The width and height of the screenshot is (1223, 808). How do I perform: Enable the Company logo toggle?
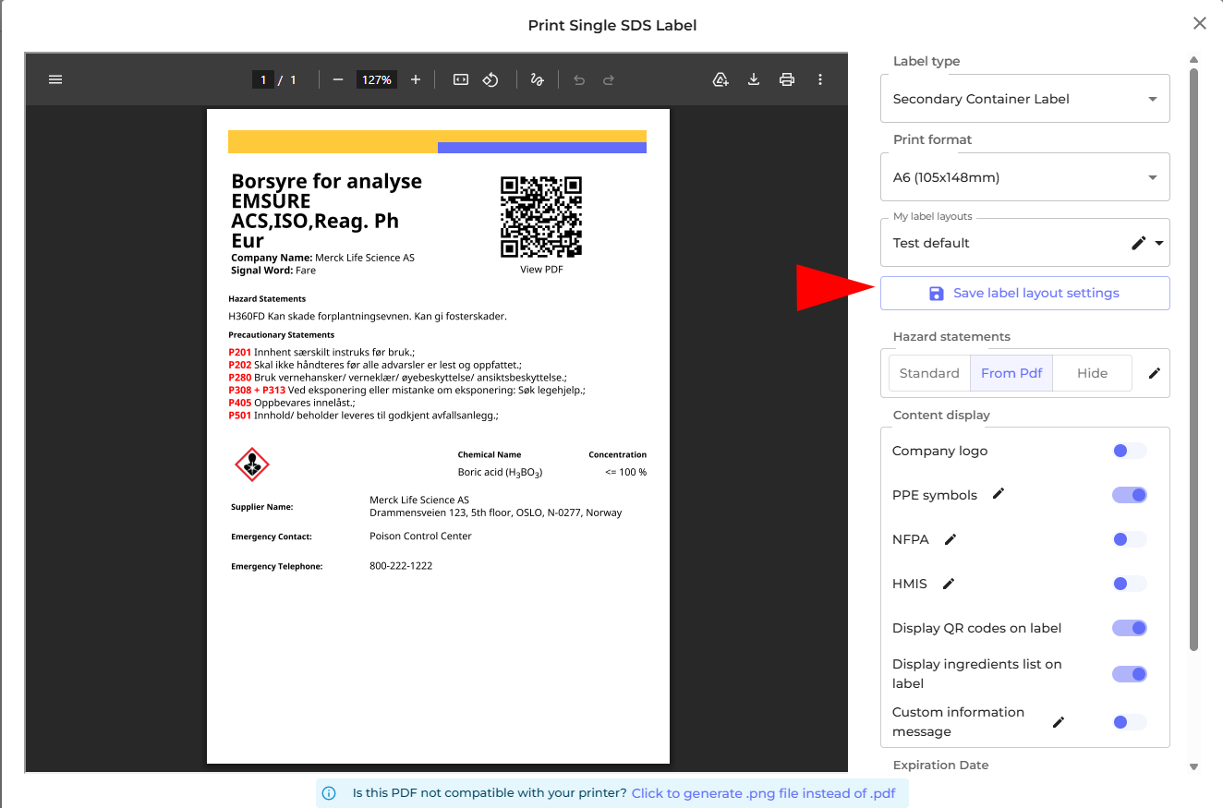point(1129,451)
